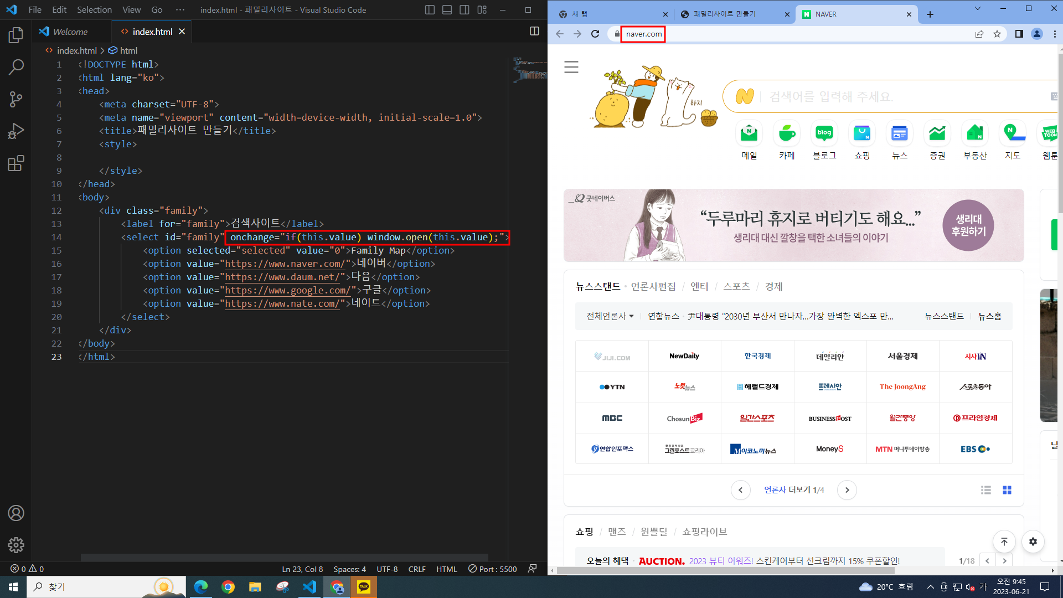Open the Extensions view
The width and height of the screenshot is (1063, 598).
(16, 163)
